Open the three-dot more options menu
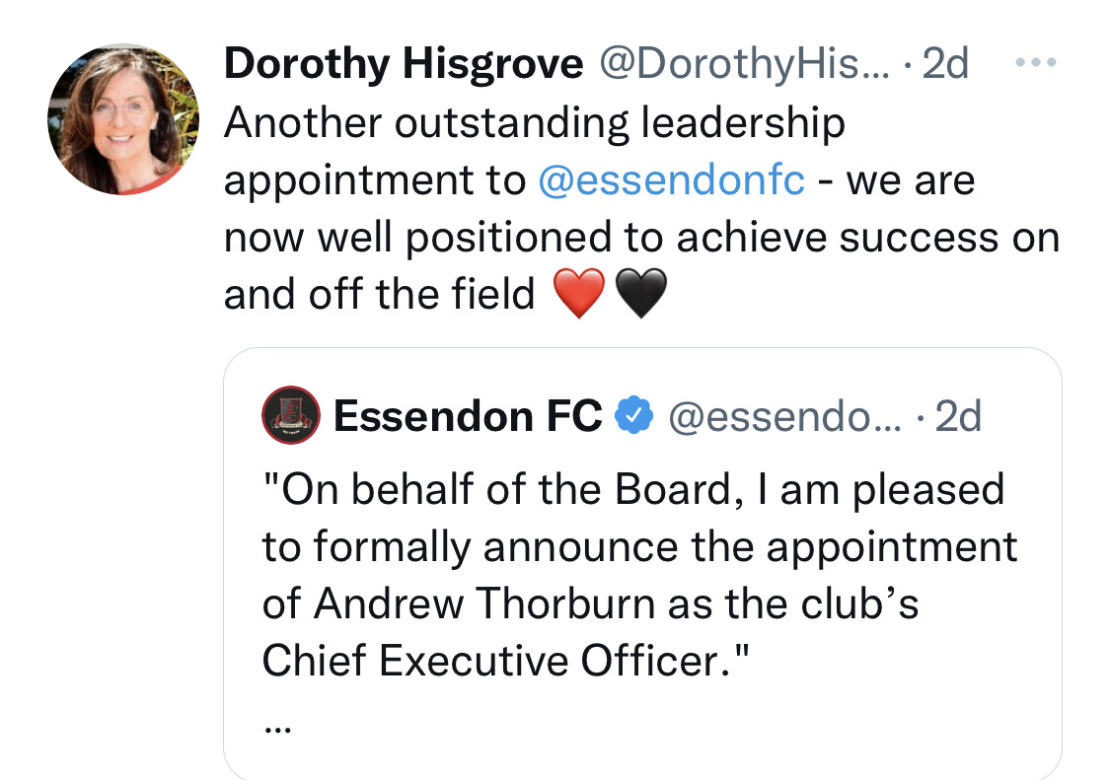The width and height of the screenshot is (1110, 780). [x=1036, y=63]
